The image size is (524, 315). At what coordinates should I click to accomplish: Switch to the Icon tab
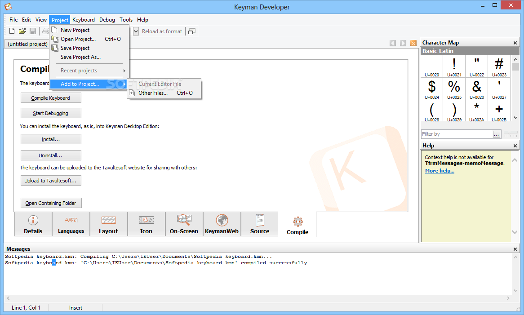coord(147,224)
